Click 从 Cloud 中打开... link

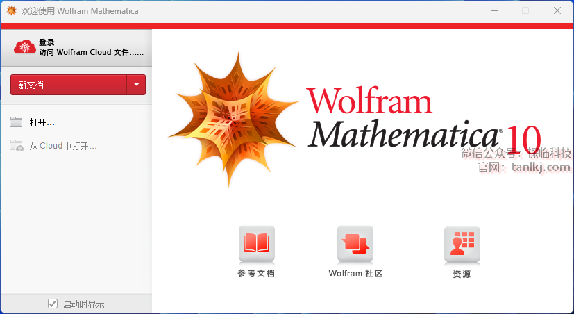pos(63,146)
